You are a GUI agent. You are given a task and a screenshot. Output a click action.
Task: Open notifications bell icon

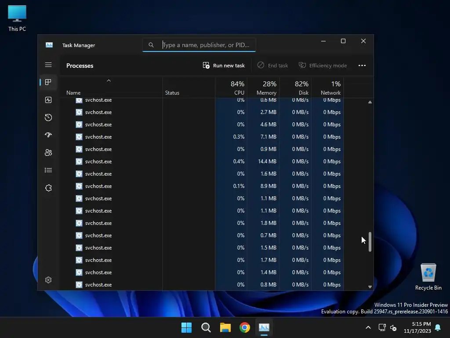pos(438,327)
